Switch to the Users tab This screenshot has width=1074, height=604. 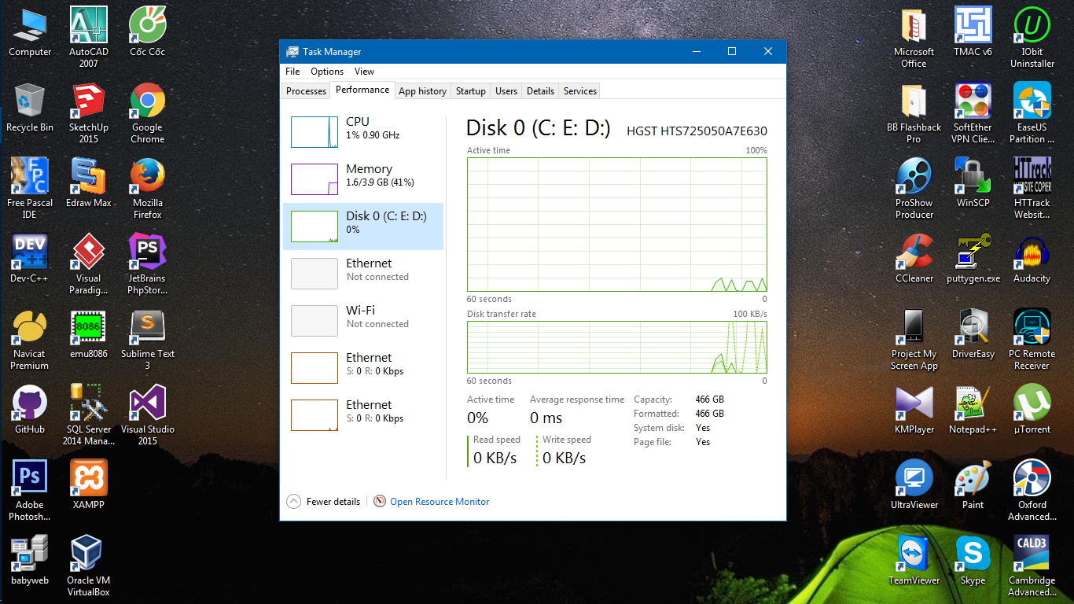506,91
